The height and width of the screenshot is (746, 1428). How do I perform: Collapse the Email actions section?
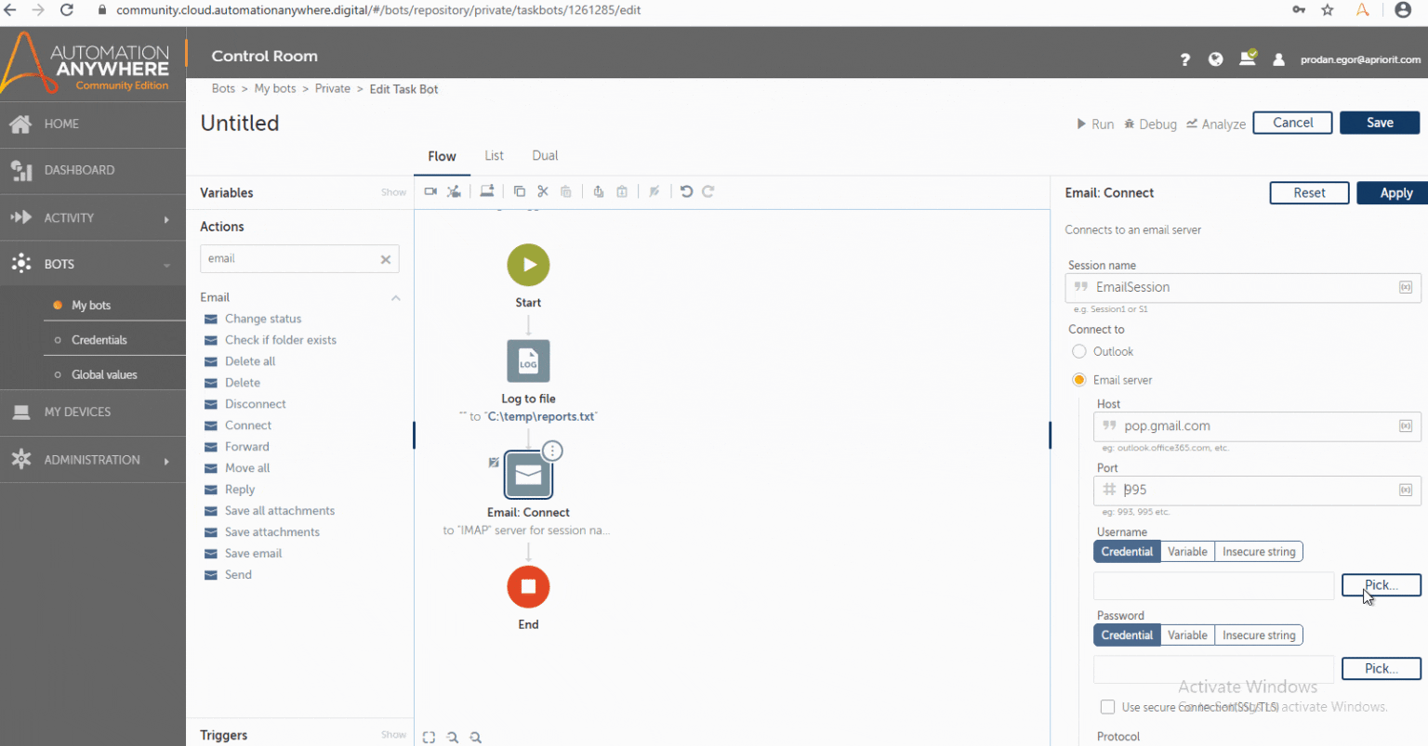tap(395, 296)
